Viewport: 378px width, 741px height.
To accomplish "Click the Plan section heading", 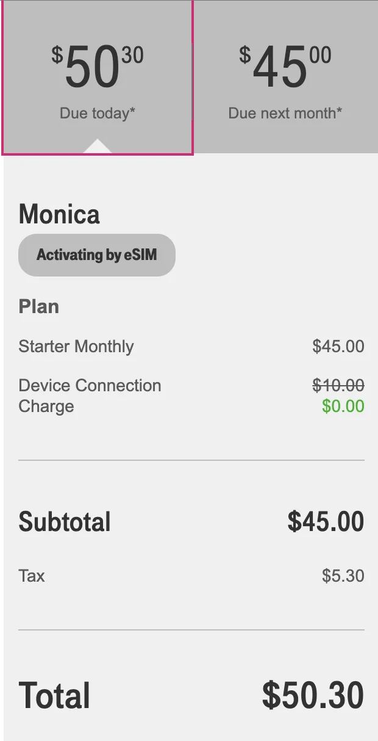I will [39, 306].
